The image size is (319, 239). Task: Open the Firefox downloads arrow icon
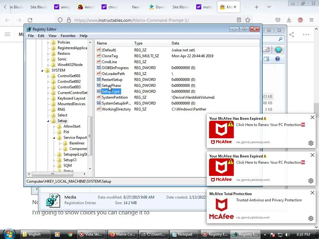(289, 20)
